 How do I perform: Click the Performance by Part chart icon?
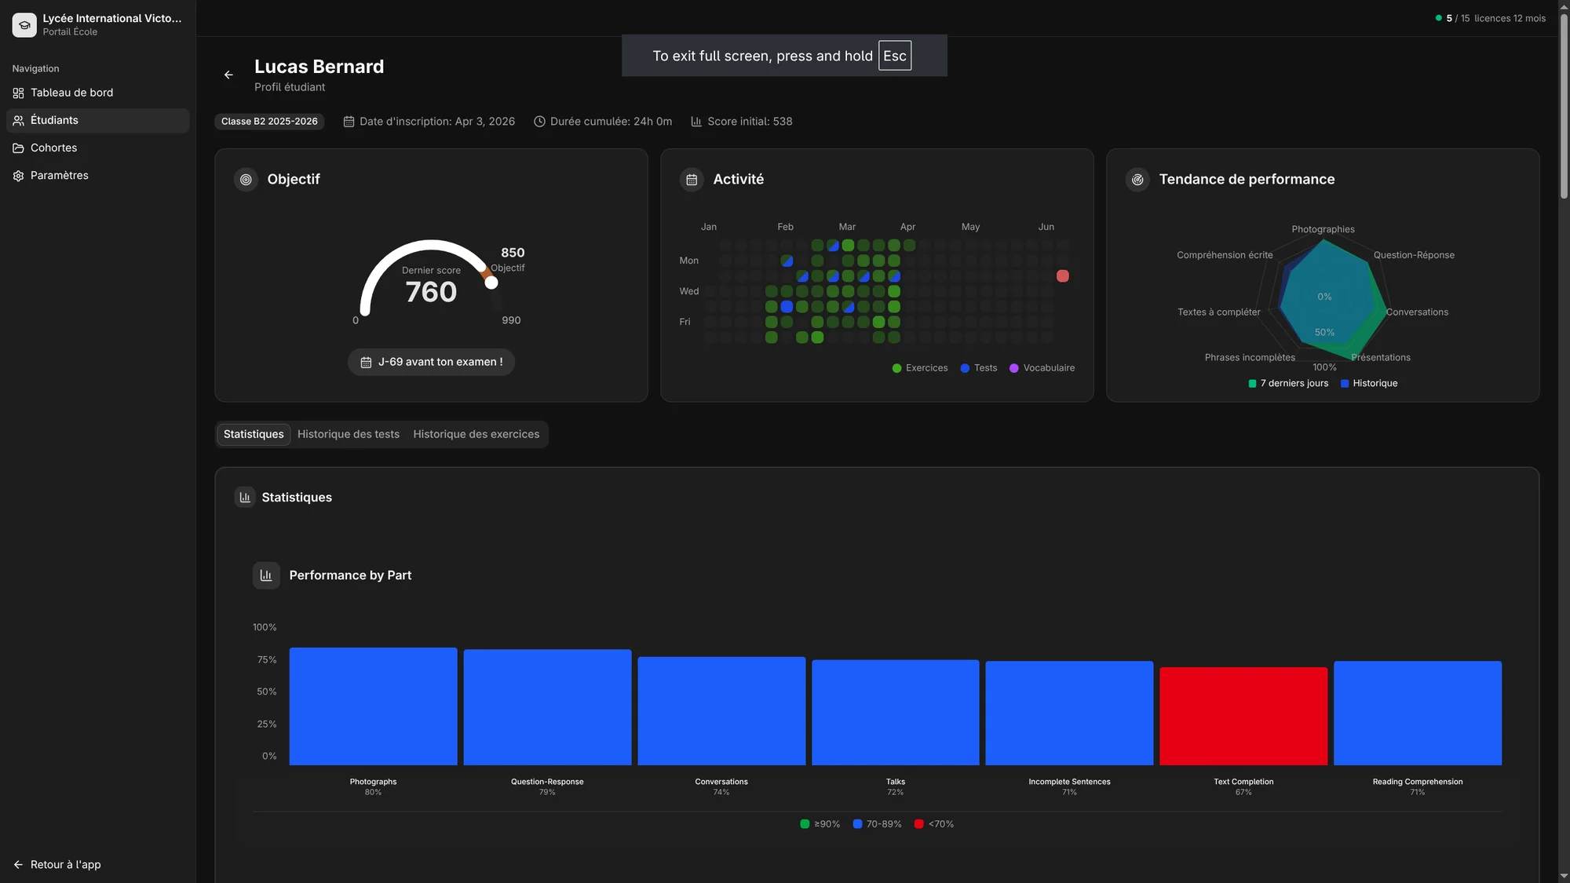(266, 575)
